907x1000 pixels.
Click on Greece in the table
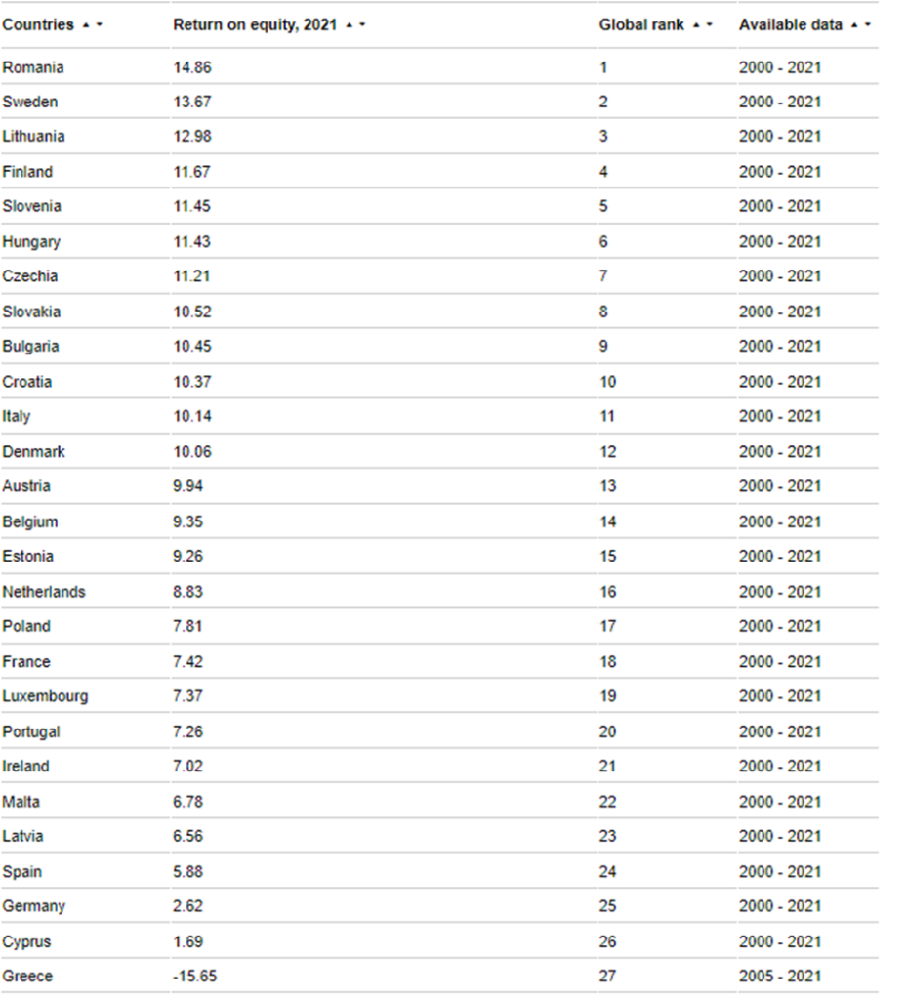[x=28, y=976]
